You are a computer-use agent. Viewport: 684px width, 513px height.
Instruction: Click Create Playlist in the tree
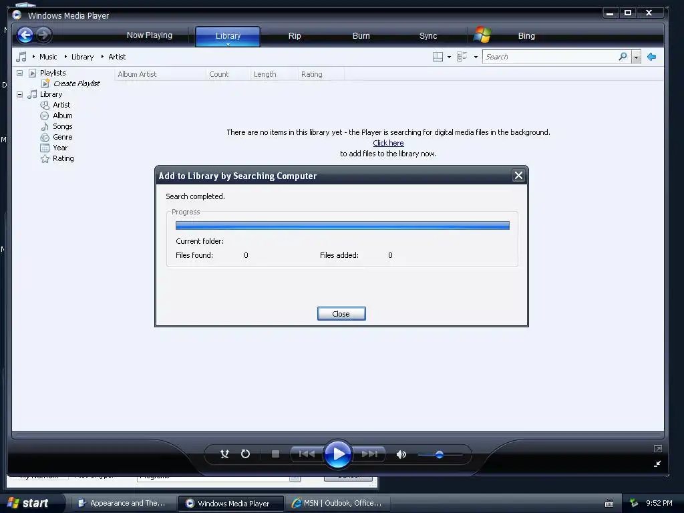click(77, 83)
